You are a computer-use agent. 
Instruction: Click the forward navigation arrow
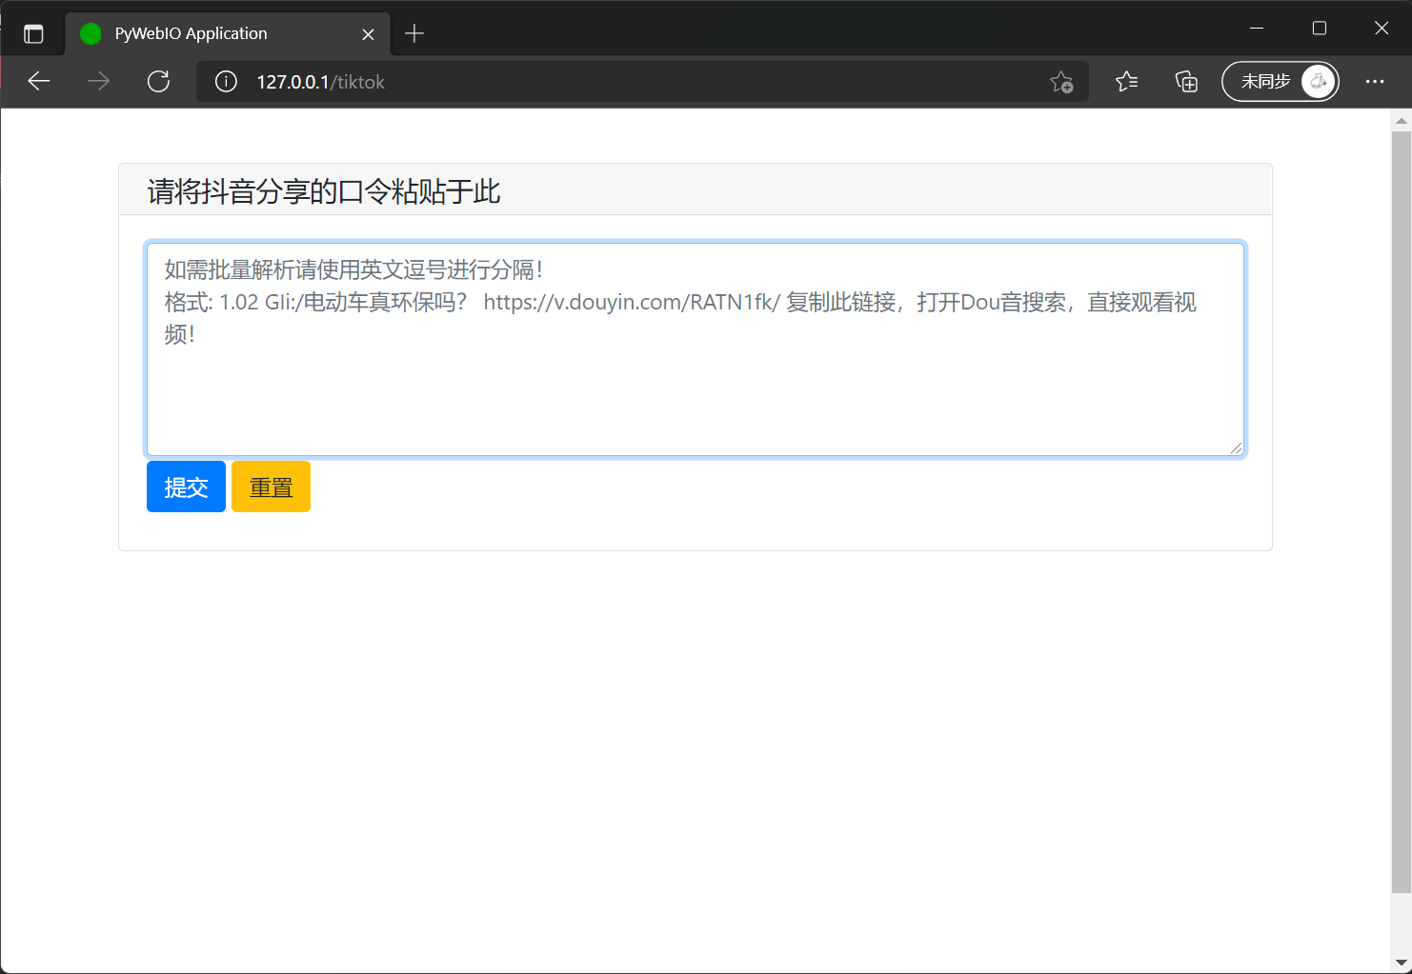(x=98, y=82)
